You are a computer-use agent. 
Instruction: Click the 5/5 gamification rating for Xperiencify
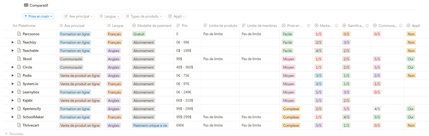click(x=346, y=109)
